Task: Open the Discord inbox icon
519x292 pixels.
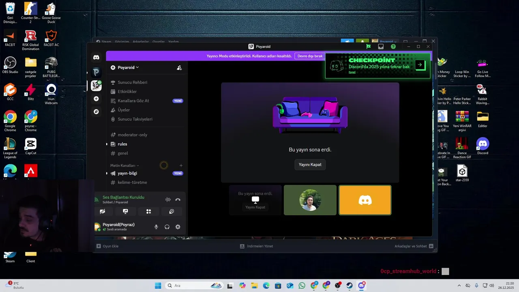Action: point(381,47)
